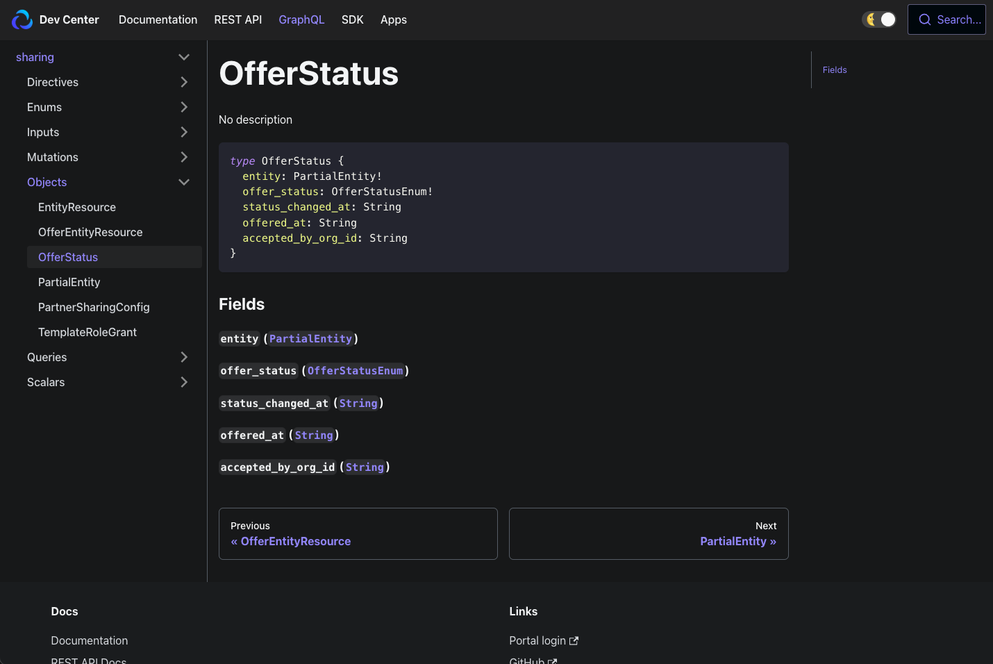The width and height of the screenshot is (993, 664).
Task: Go to Next page PartialEntity
Action: coord(649,533)
